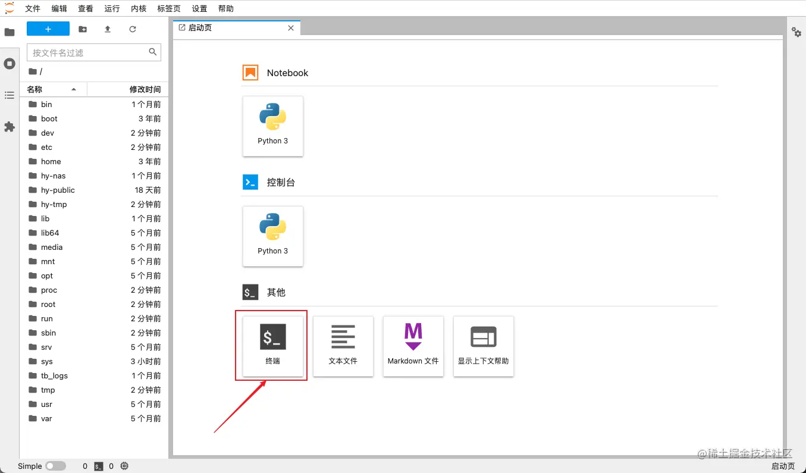
Task: Open the 标签页 menu
Action: (169, 8)
